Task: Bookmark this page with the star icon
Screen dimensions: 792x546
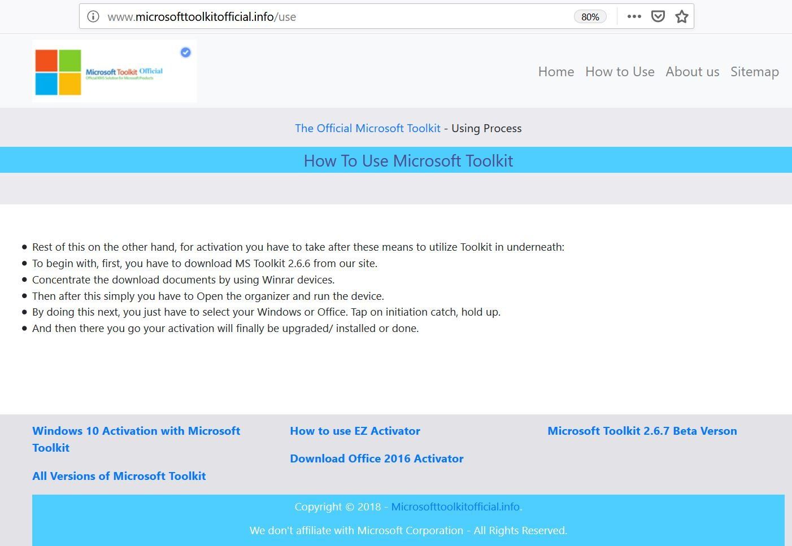Action: pos(682,16)
